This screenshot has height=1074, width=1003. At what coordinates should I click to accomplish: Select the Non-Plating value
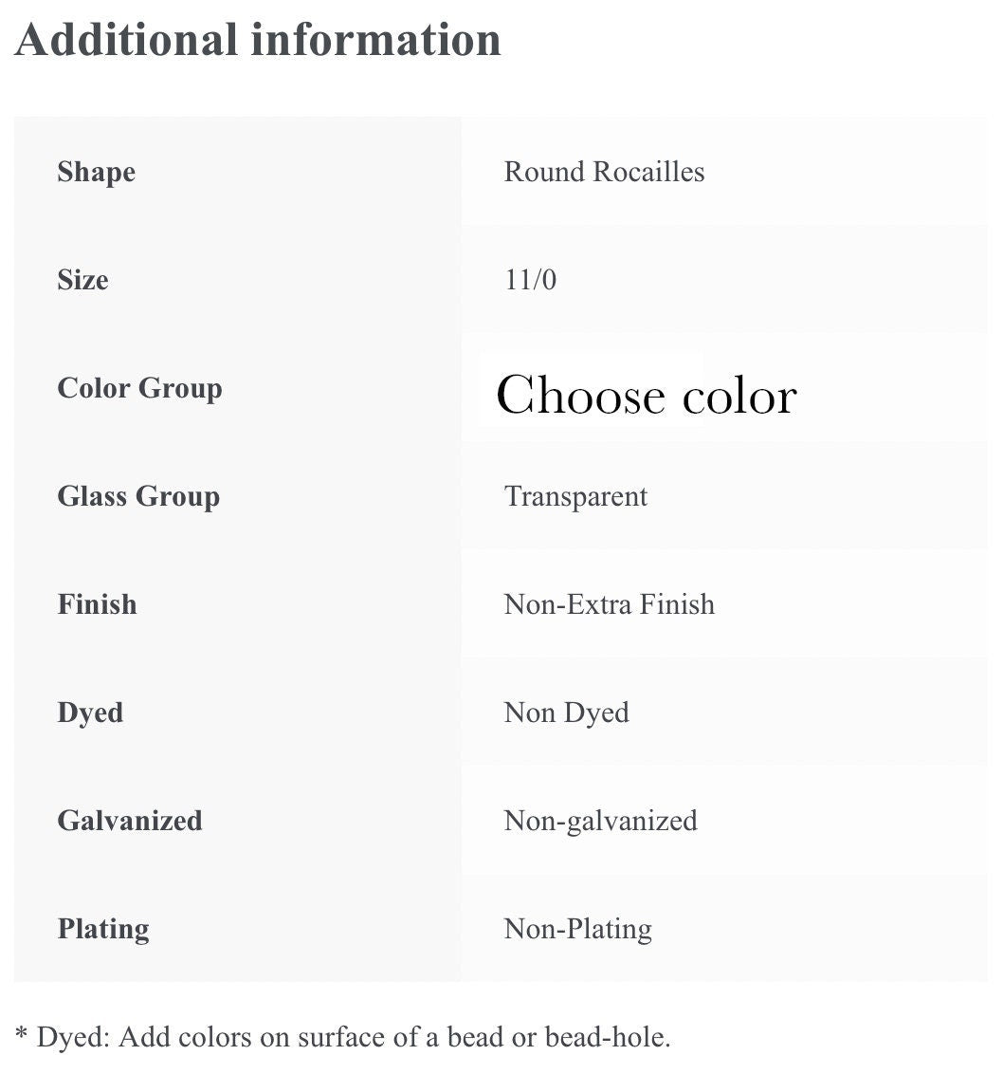point(577,929)
